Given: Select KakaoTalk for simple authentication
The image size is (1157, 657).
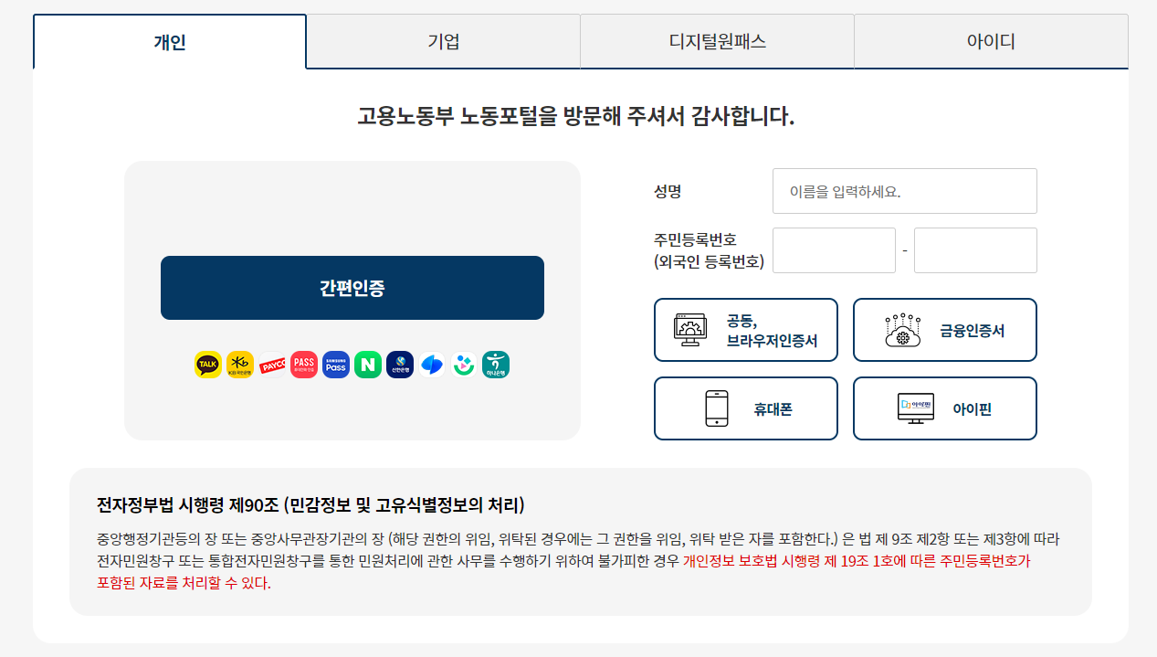Looking at the screenshot, I should click(207, 364).
